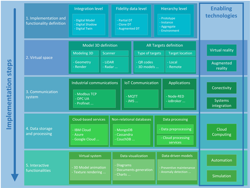The image size is (250, 188).
Task: Click the Preventive maintenance entry
Action: click(x=177, y=168)
